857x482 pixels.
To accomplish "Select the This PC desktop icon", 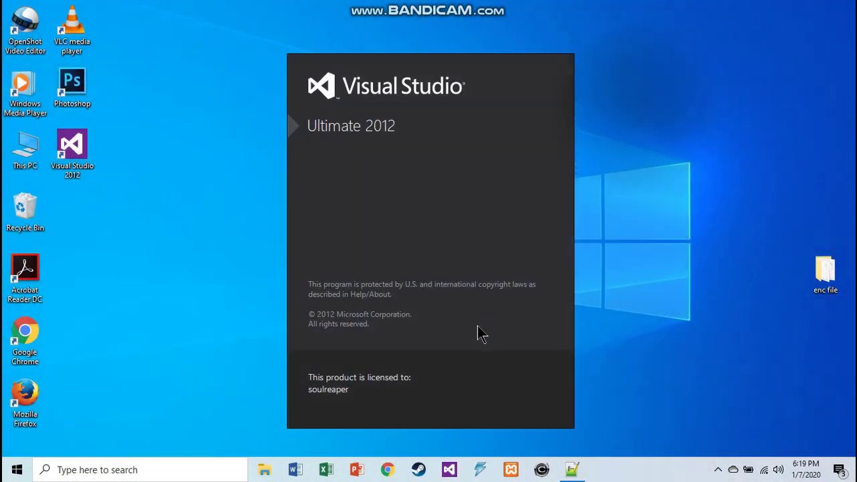I will click(25, 151).
